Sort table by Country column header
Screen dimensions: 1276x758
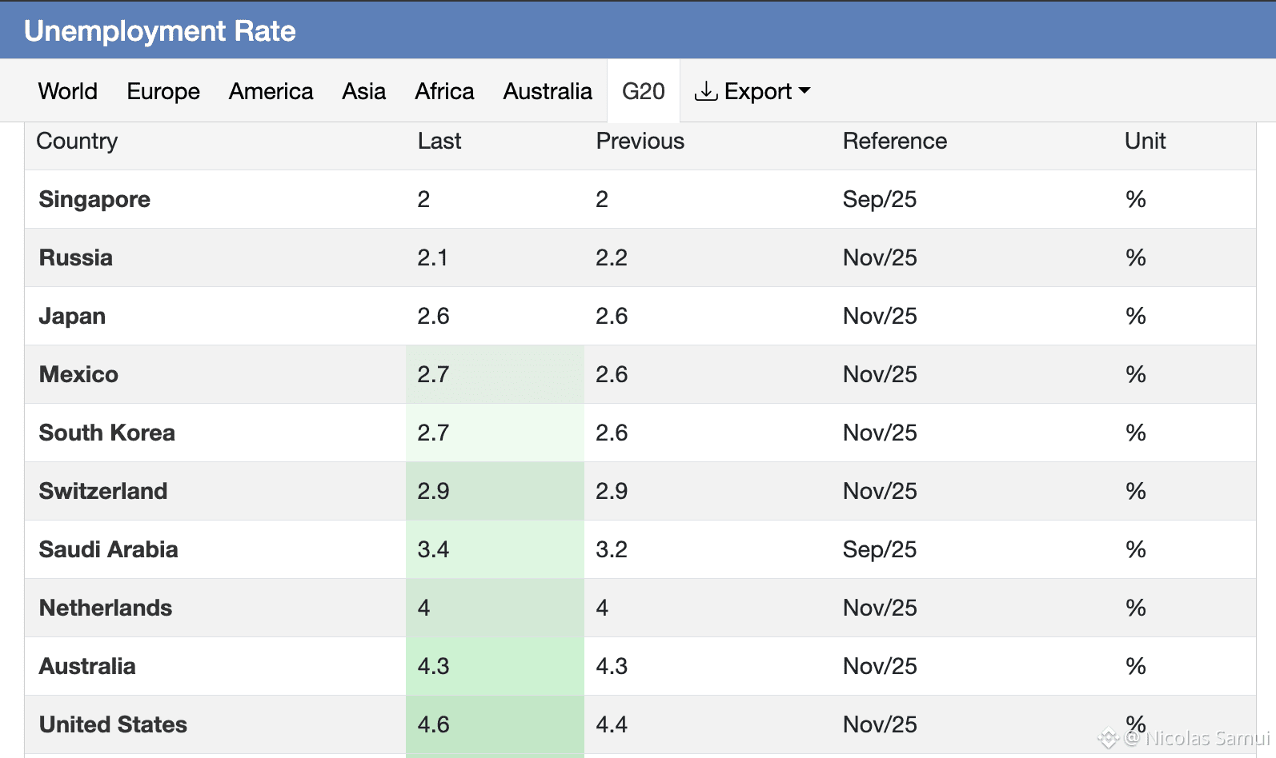coord(77,142)
